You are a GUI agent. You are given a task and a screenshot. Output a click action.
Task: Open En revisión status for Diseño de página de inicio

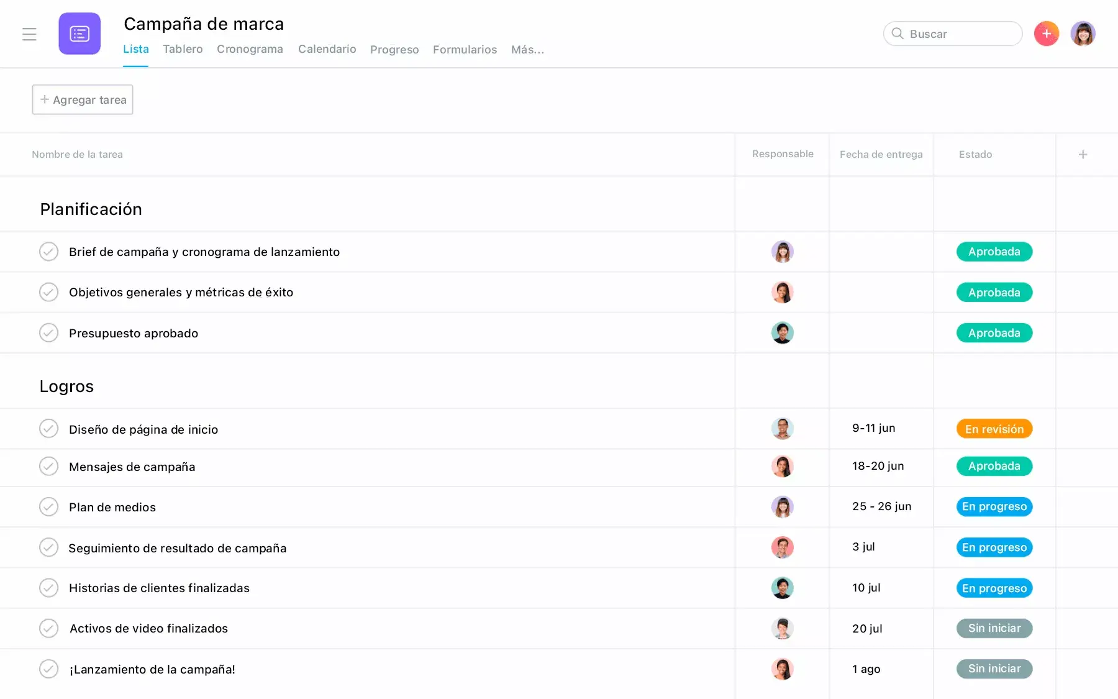[994, 429]
